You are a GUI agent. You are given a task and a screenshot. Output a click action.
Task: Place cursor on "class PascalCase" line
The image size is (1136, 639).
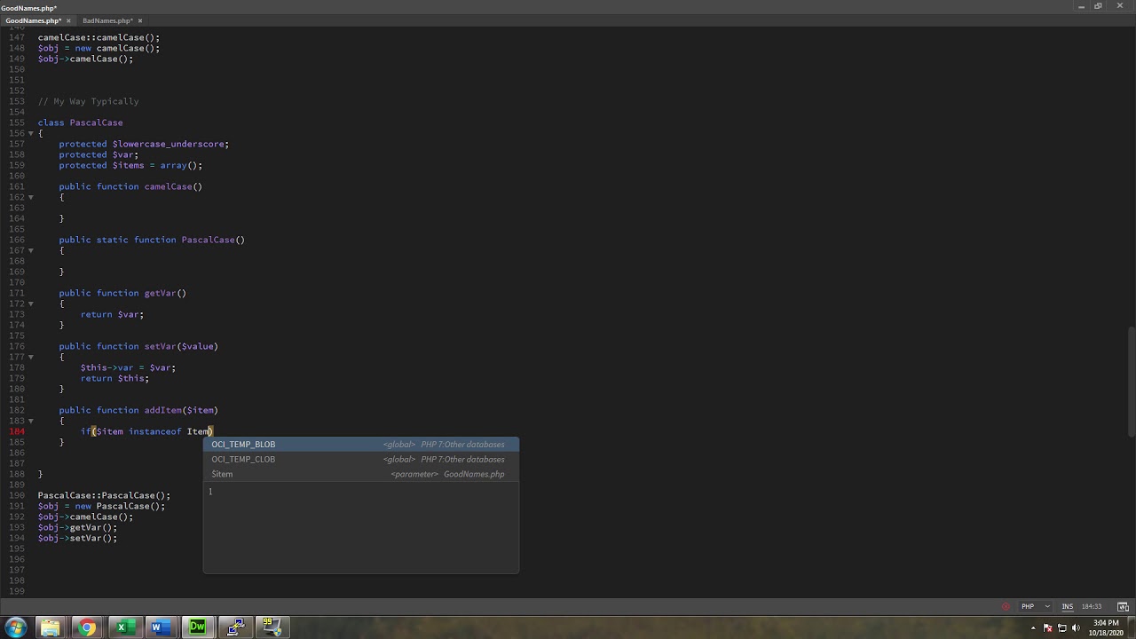pyautogui.click(x=81, y=122)
